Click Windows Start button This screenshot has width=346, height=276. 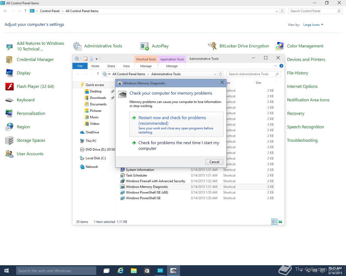coord(6,271)
